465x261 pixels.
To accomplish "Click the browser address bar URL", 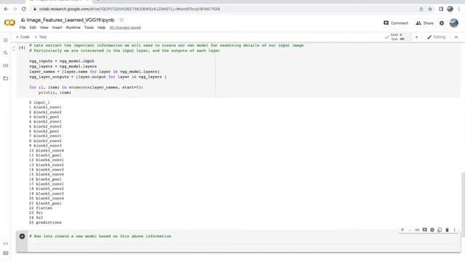I will [129, 9].
